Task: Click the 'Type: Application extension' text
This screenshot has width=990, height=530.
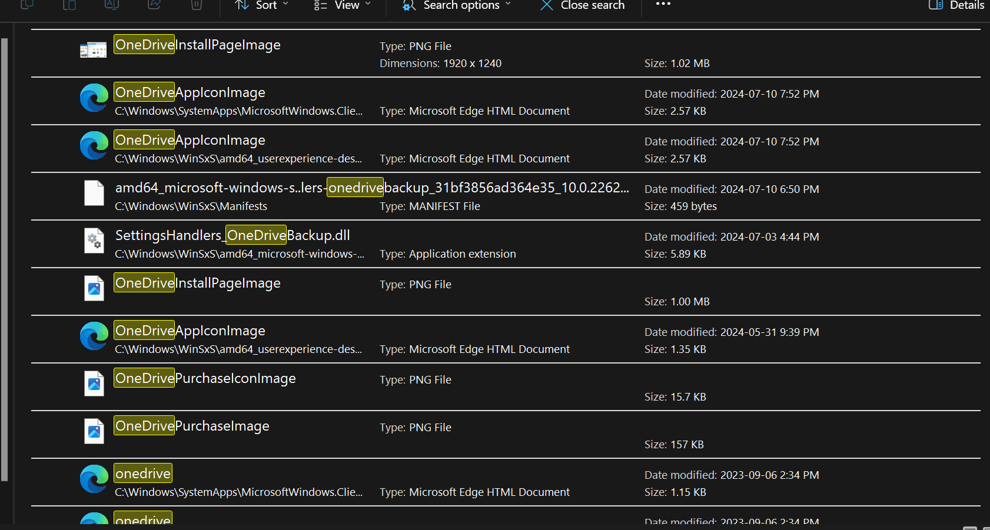Action: 448,254
